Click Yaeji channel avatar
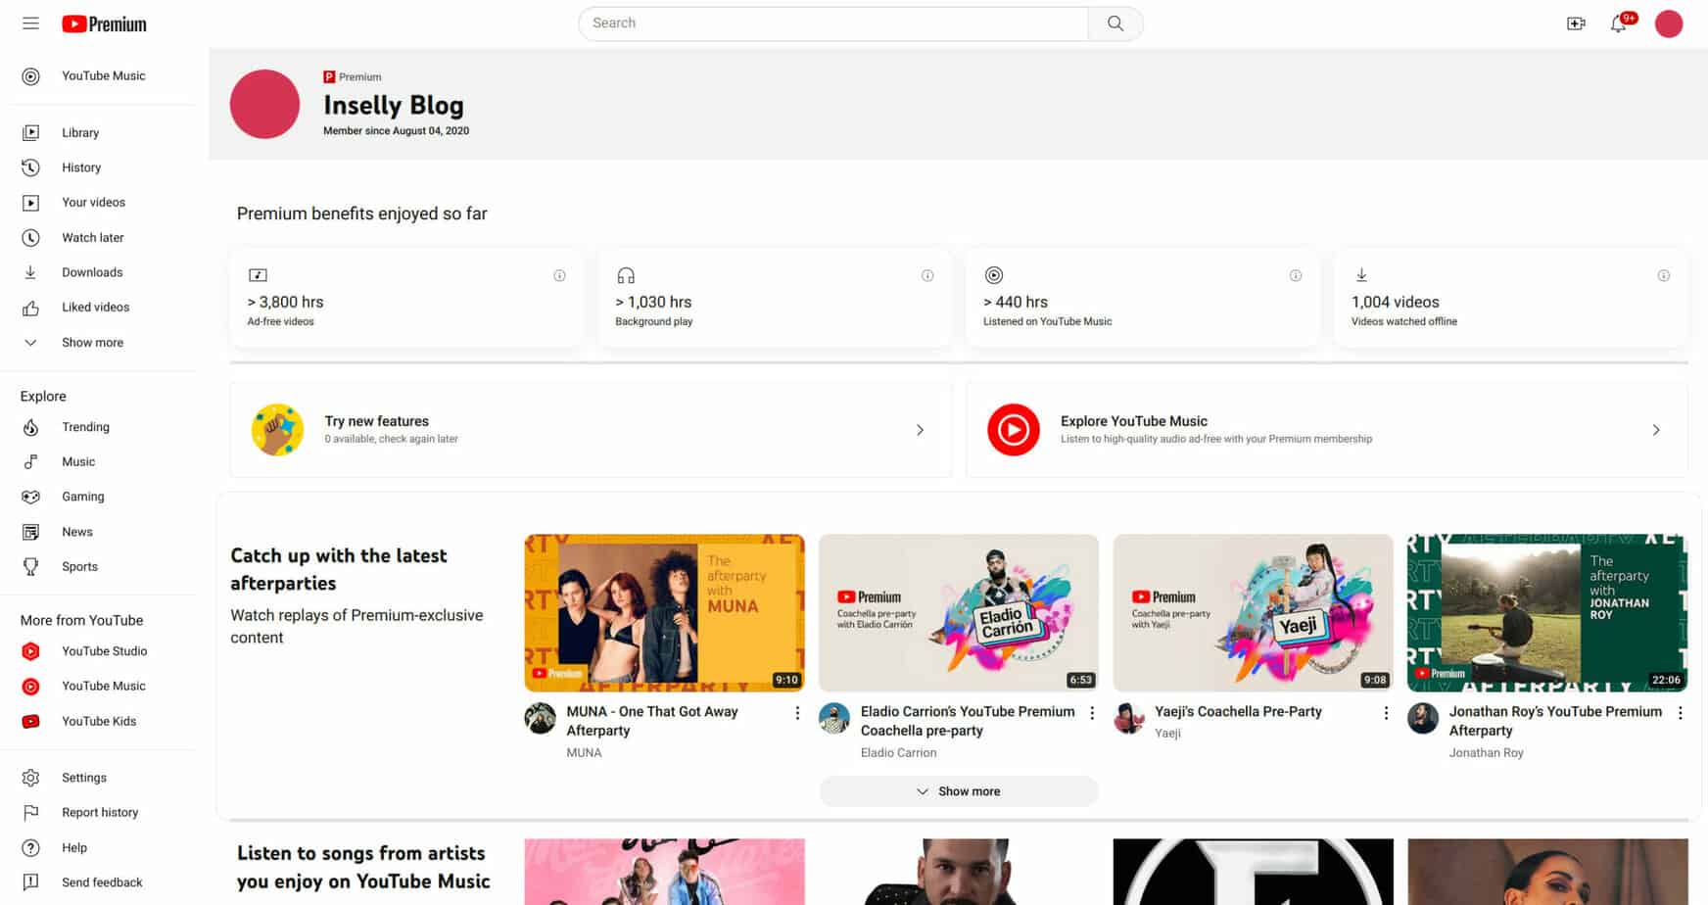Image resolution: width=1708 pixels, height=905 pixels. tap(1129, 719)
